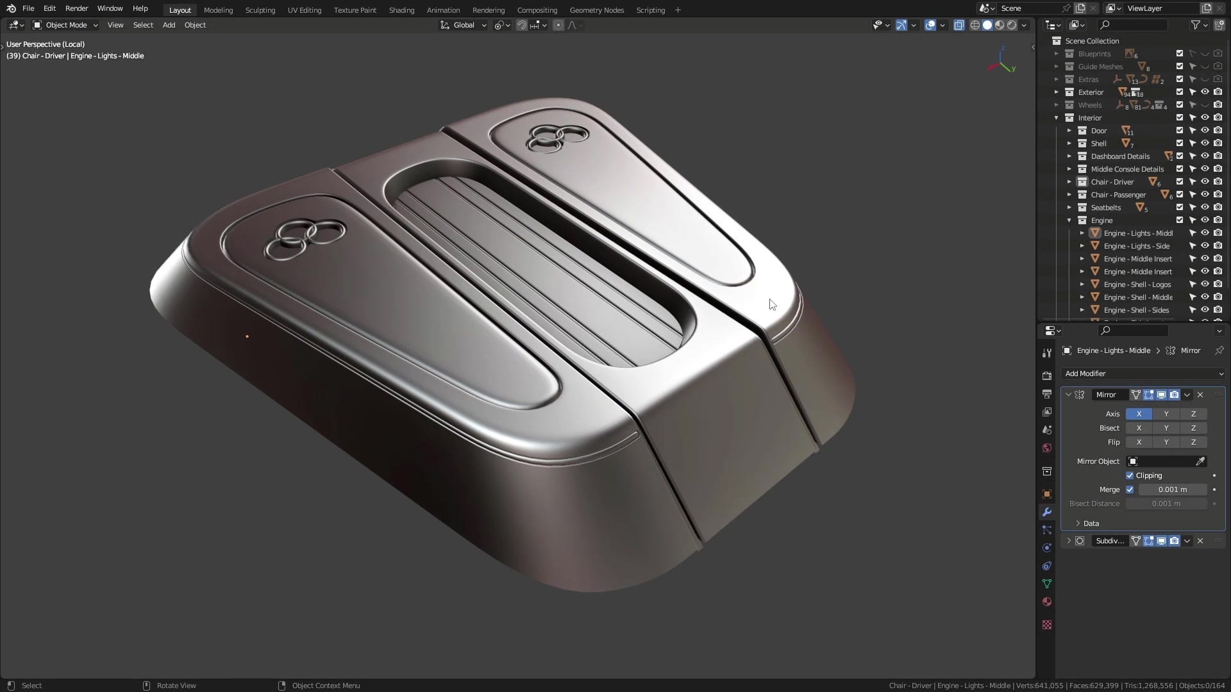Screen dimensions: 1231x692
Task: Toggle viewport snapping magnet icon
Action: (x=522, y=25)
